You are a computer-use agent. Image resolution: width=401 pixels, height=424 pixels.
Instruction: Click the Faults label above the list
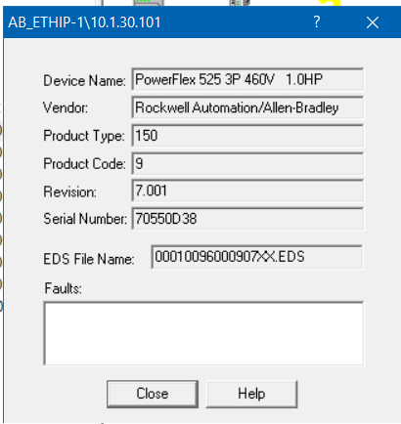click(x=64, y=288)
